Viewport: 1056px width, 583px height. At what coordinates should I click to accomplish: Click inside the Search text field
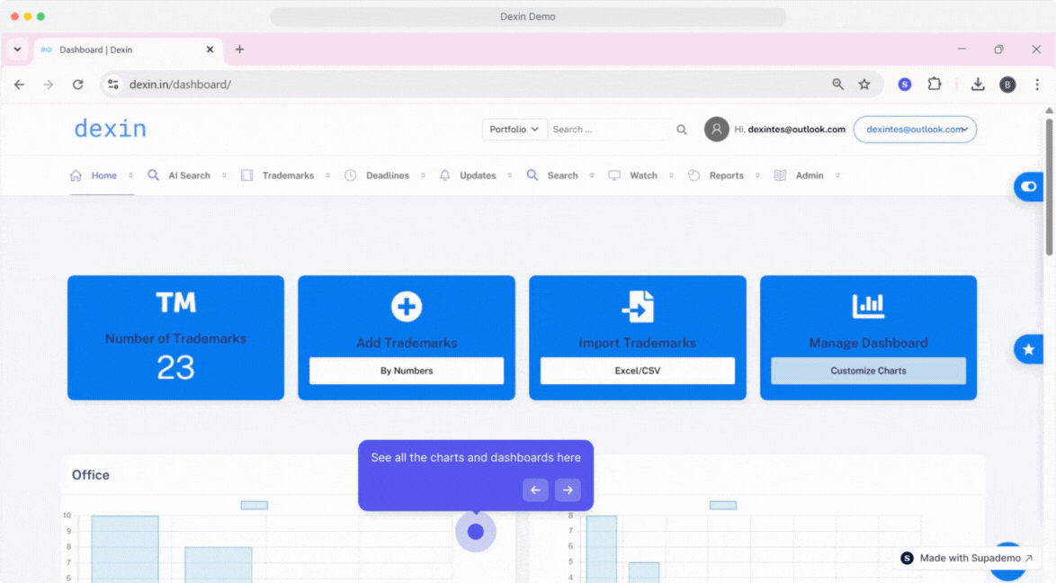click(609, 130)
